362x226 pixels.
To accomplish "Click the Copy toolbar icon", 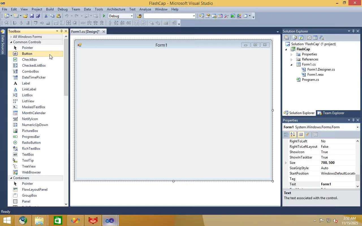I will coord(52,16).
